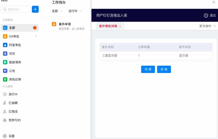Expand the 进行中 status dropdown
Screen dimensions: 218x139
[75, 11]
